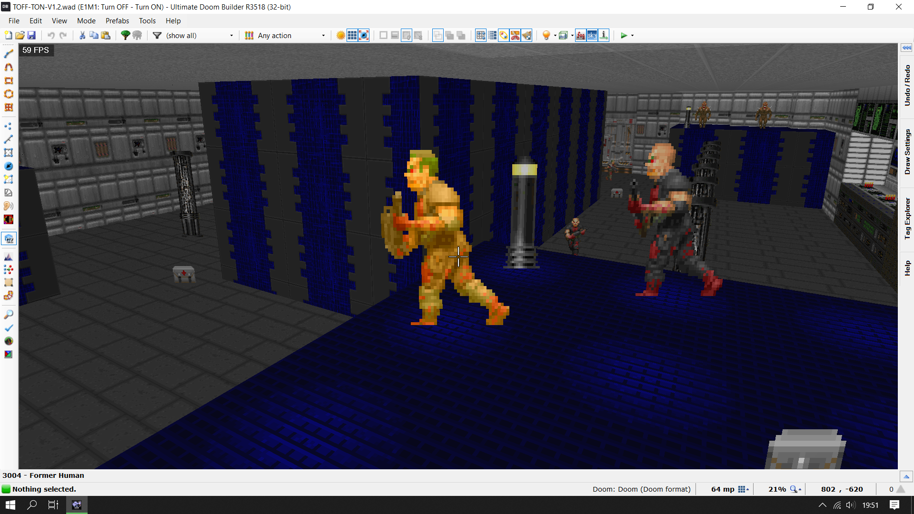This screenshot has width=914, height=514.
Task: Switch to the Tag Explorer side tab
Action: coord(907,218)
